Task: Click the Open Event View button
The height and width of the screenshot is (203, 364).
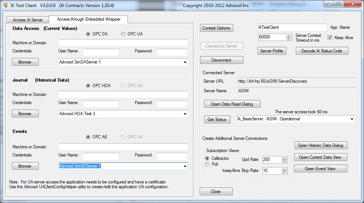Action: click(321, 169)
